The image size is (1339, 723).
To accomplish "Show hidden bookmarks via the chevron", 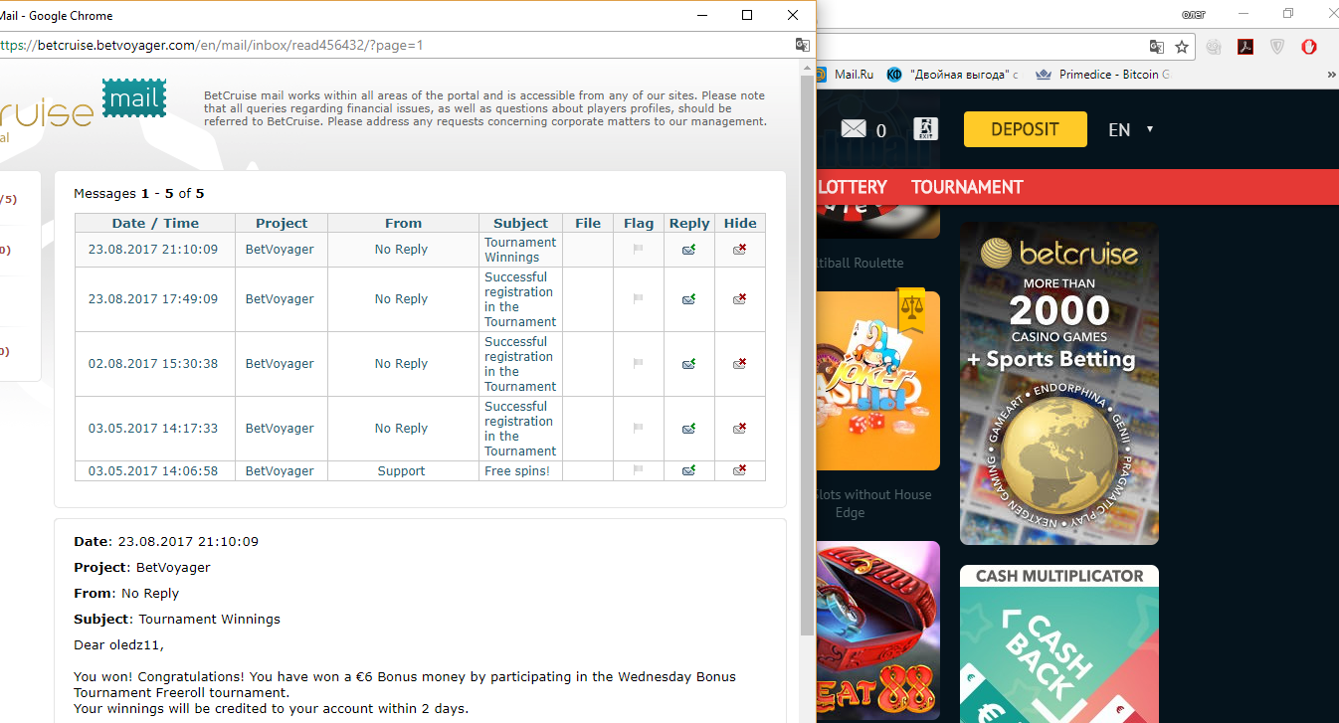I will point(1331,75).
